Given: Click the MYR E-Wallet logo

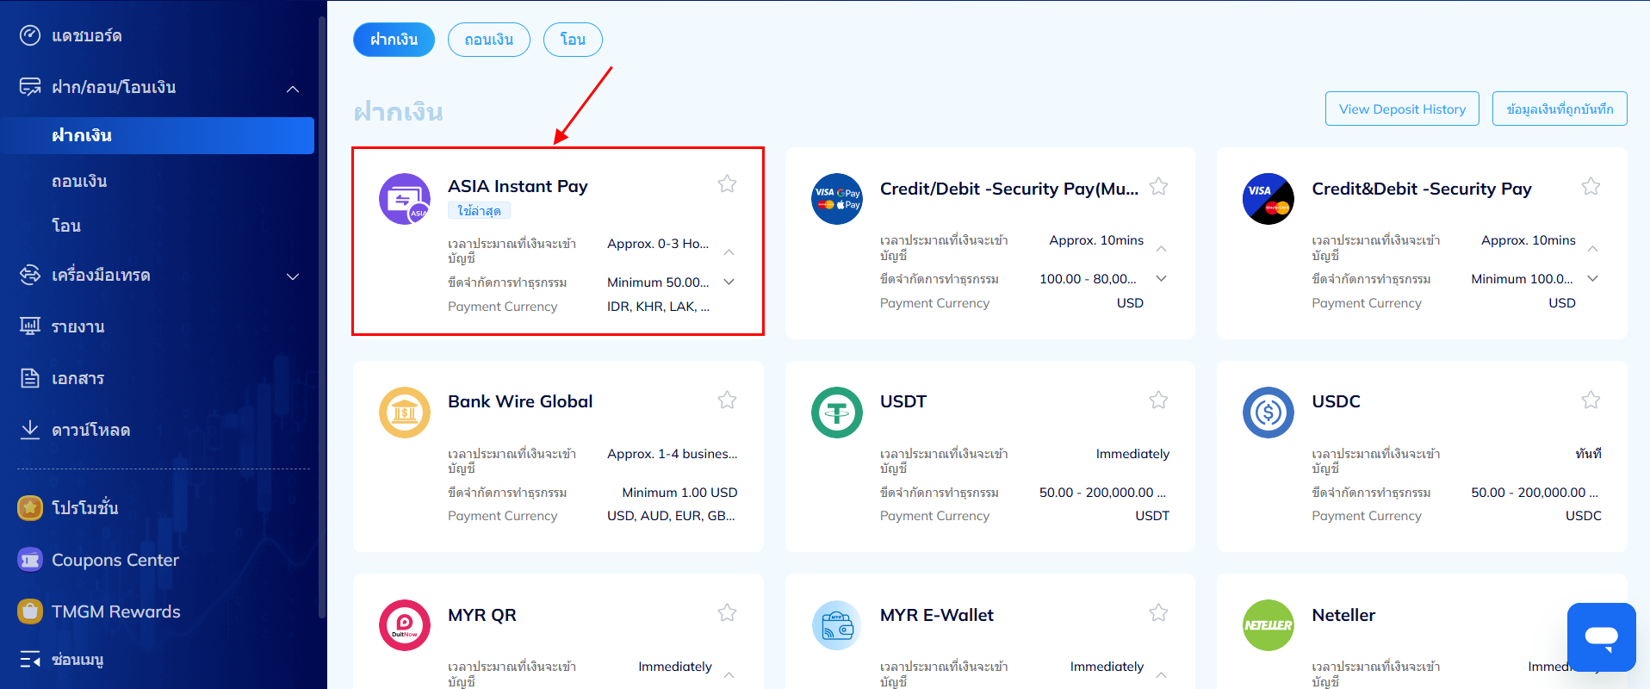Looking at the screenshot, I should [x=837, y=625].
